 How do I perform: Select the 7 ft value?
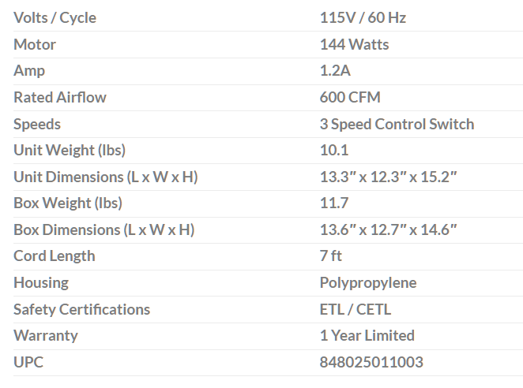click(x=331, y=256)
